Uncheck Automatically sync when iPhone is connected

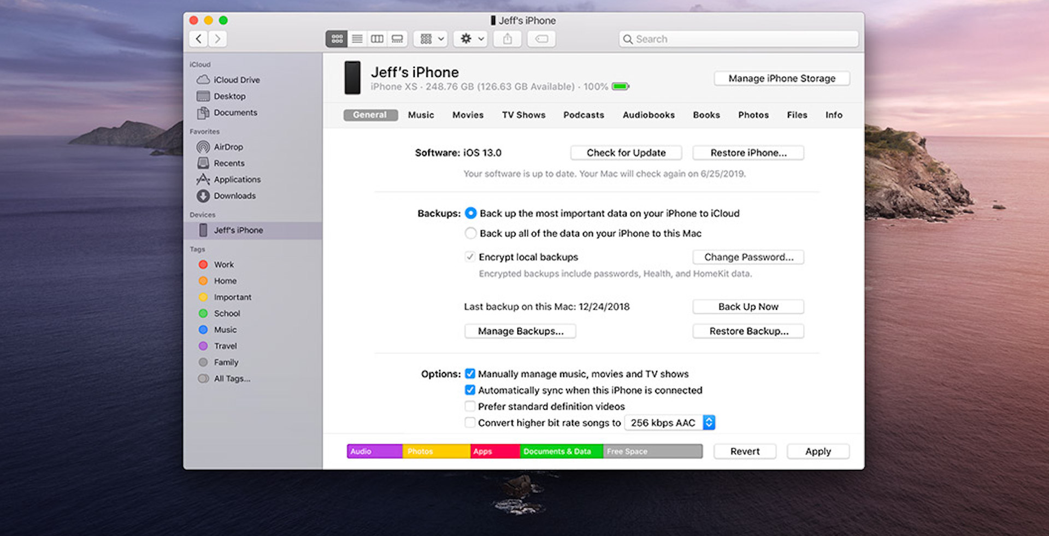pos(470,390)
